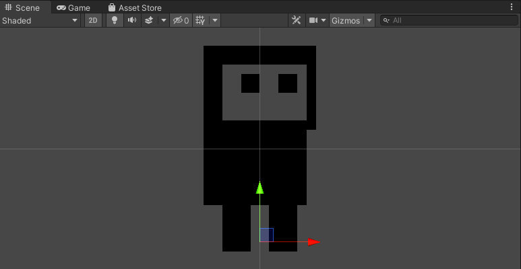Expand the Gizmos dropdown arrow
This screenshot has height=269, width=521.
pyautogui.click(x=369, y=21)
